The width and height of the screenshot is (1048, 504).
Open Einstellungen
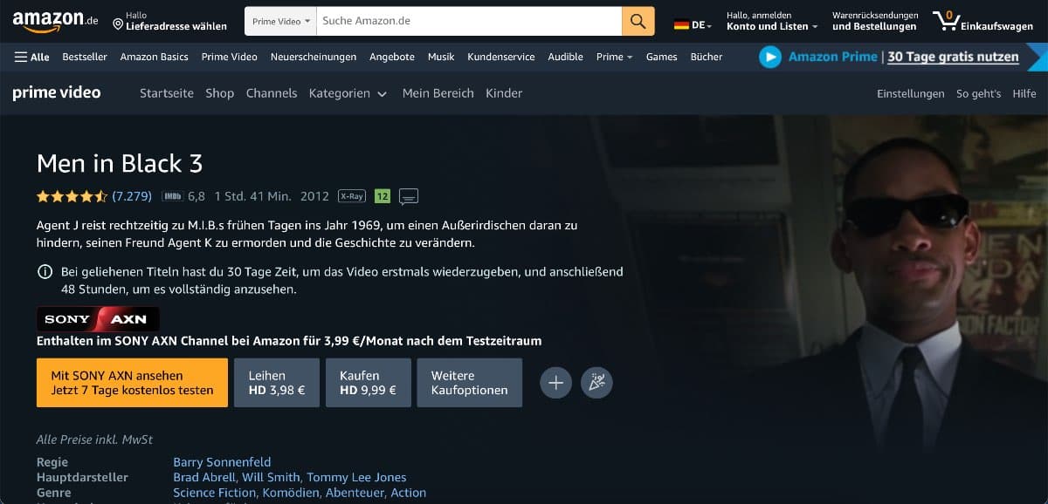pyautogui.click(x=910, y=93)
